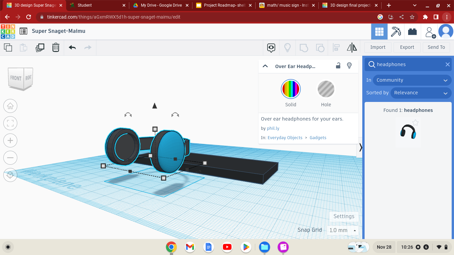
Task: Open the Snap Grid dropdown
Action: (343, 230)
